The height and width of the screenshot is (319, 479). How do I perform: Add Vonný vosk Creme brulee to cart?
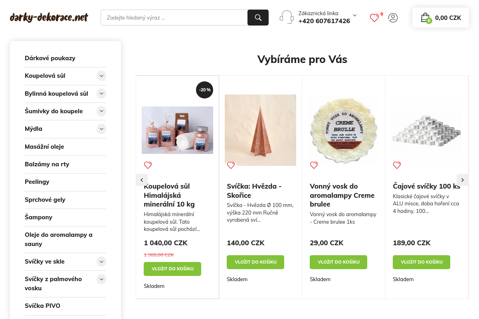(338, 262)
